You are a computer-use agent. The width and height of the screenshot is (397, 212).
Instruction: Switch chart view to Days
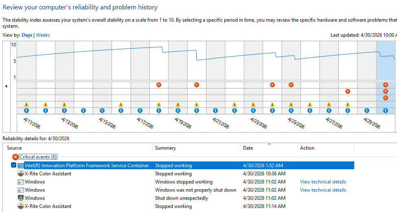[27, 35]
